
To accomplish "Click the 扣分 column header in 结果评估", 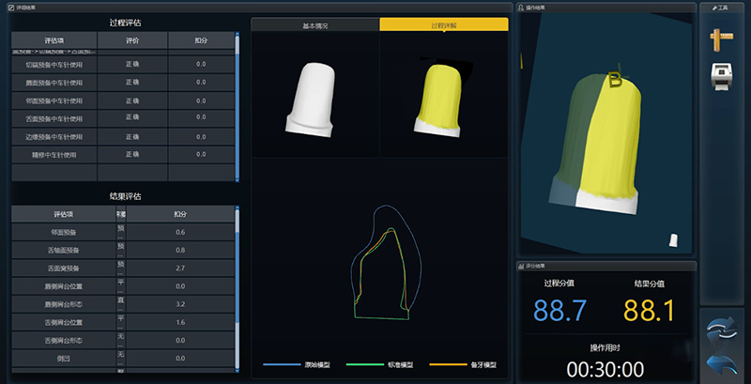I will [180, 214].
